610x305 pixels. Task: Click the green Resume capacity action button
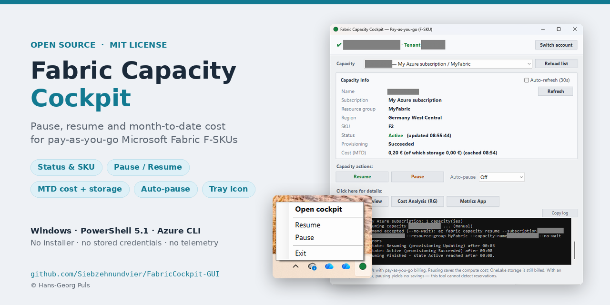coord(362,177)
